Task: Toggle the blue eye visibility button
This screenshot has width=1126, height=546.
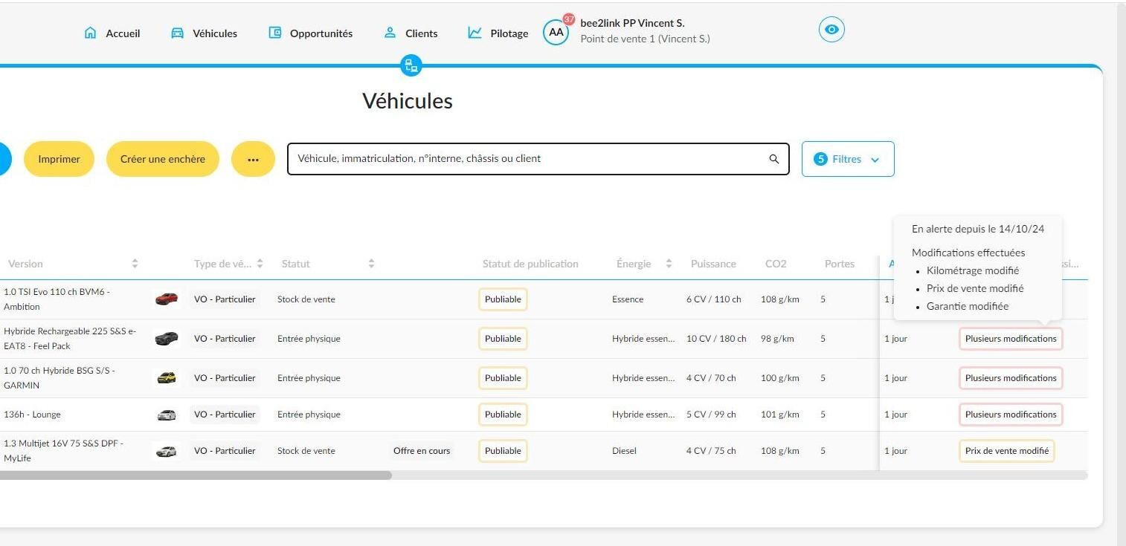Action: tap(832, 30)
